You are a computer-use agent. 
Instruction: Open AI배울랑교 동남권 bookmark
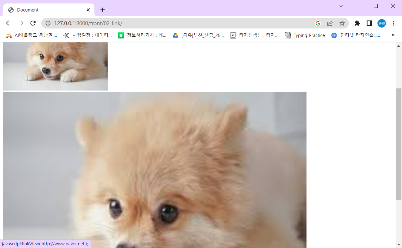[32, 35]
